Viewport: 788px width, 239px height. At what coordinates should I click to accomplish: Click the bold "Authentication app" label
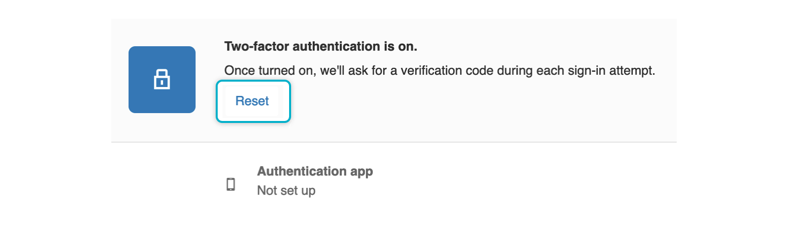coord(315,171)
